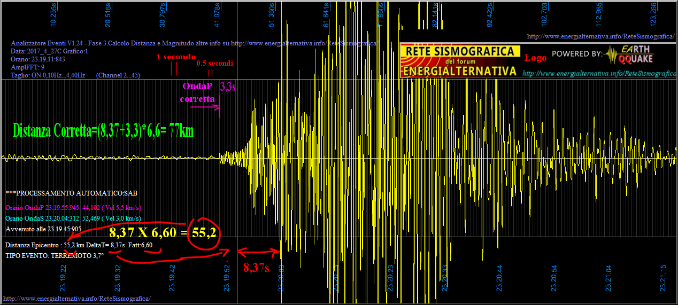Click the 10,235s top axis label
Screen dimensions: 678x305
[53, 14]
